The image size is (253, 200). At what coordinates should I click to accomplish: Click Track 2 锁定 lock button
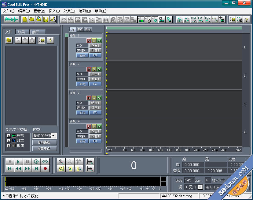click(x=82, y=84)
